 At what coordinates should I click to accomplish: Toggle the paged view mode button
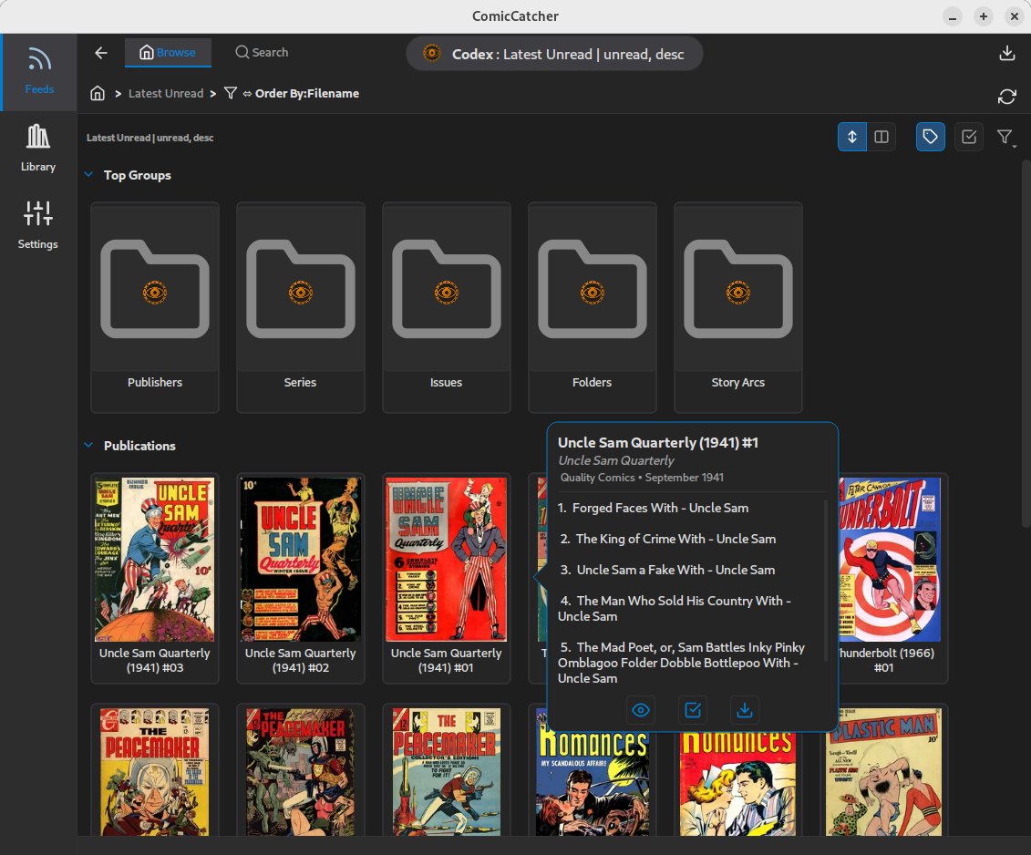(882, 137)
